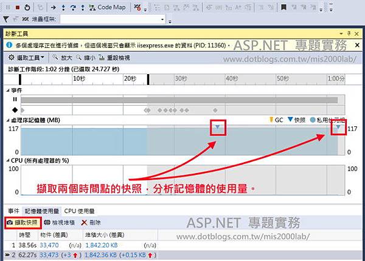Screen dimensions: 365x261
Task: Click the second snapshot marker near 1:00分
Action: 338,127
